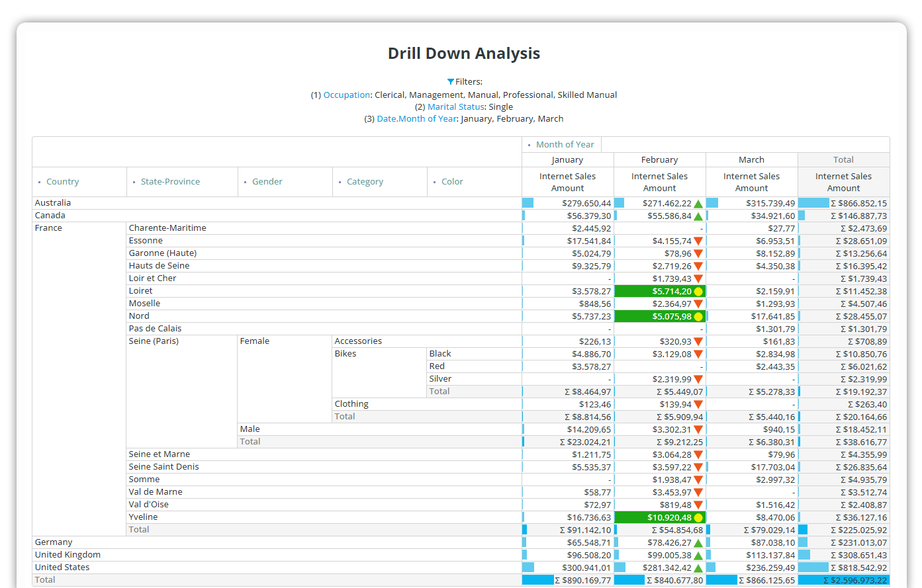This screenshot has height=588, width=922.
Task: Click the red down arrow in Male February
Action: click(698, 429)
